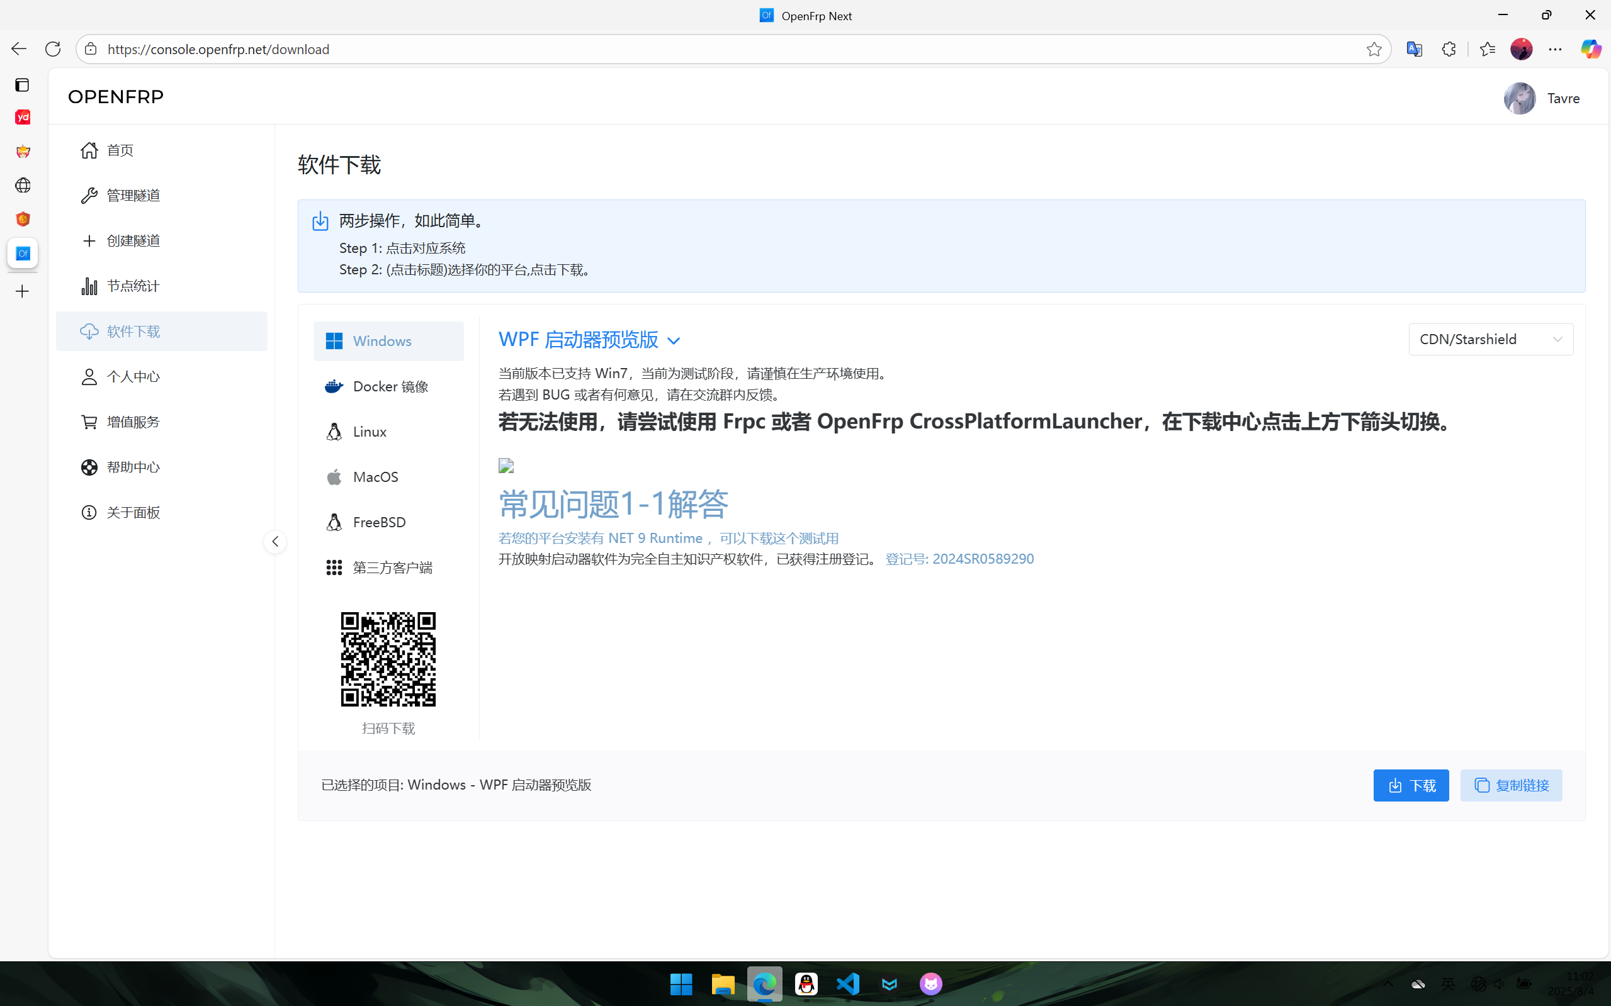Click the browser address bar URL
This screenshot has height=1006, width=1611.
click(218, 49)
